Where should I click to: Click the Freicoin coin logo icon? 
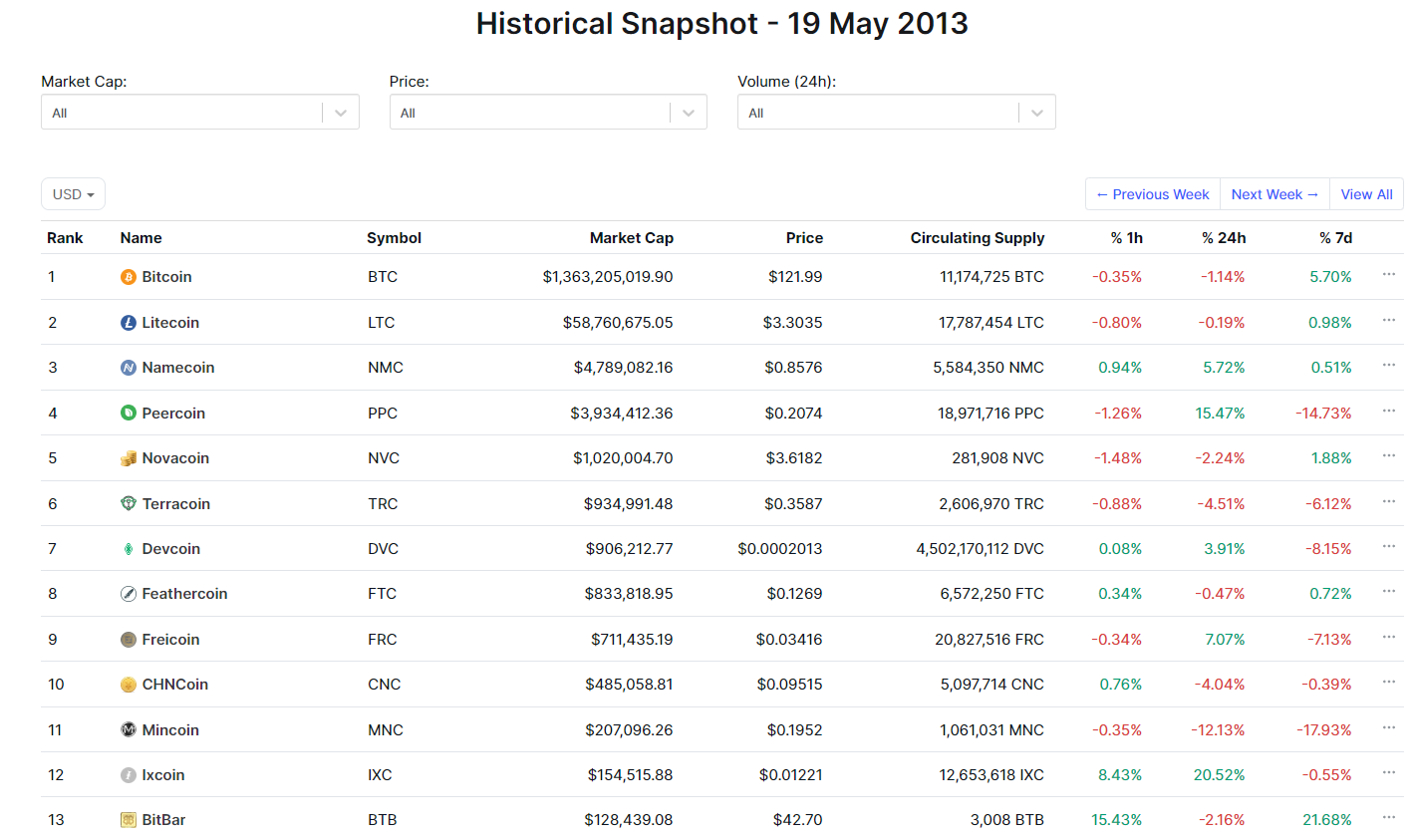(x=128, y=640)
